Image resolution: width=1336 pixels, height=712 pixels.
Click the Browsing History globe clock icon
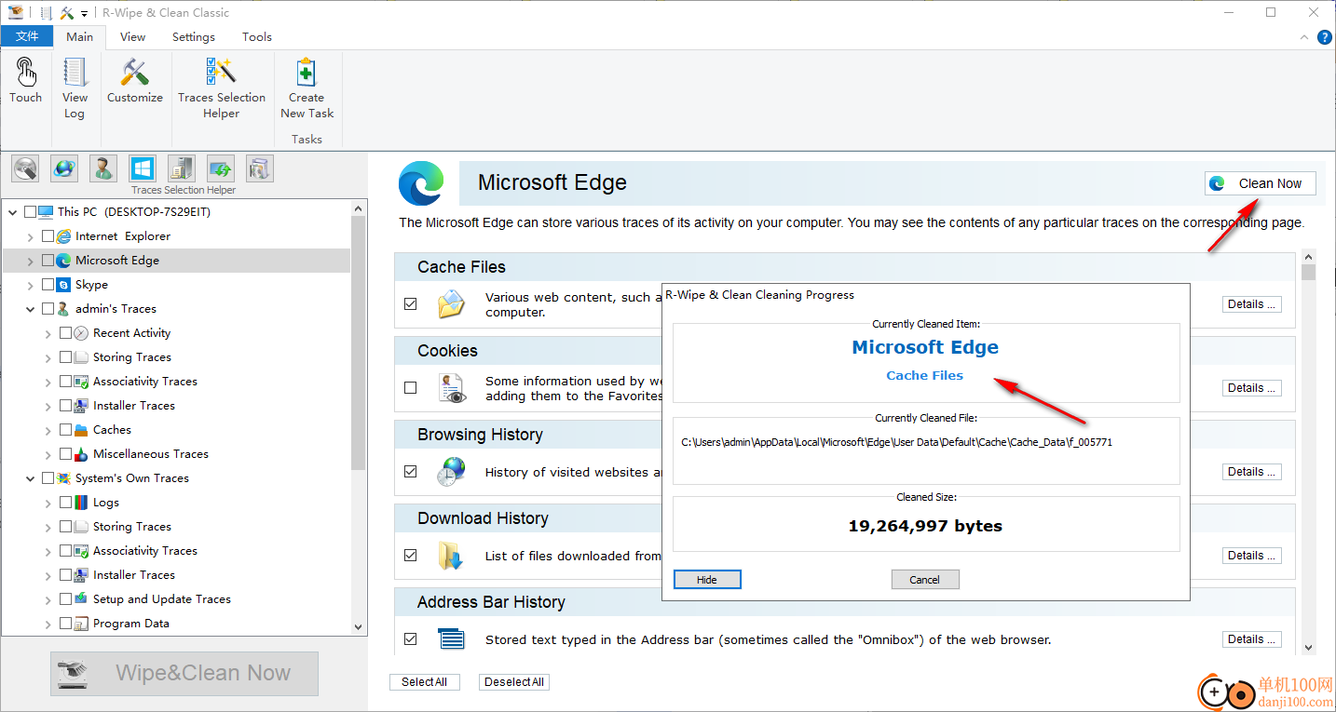tap(452, 472)
